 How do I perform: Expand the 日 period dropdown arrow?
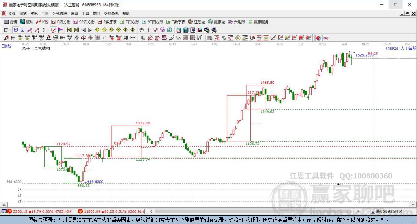tap(10, 30)
